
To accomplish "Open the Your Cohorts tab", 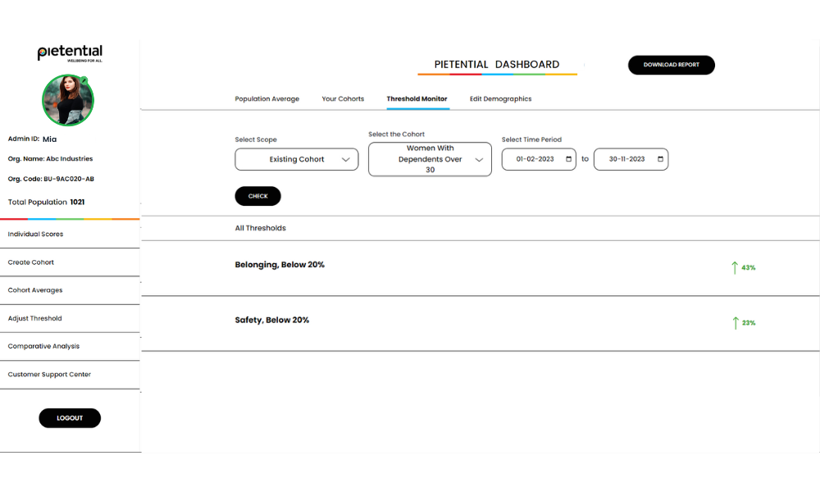I will tap(343, 99).
